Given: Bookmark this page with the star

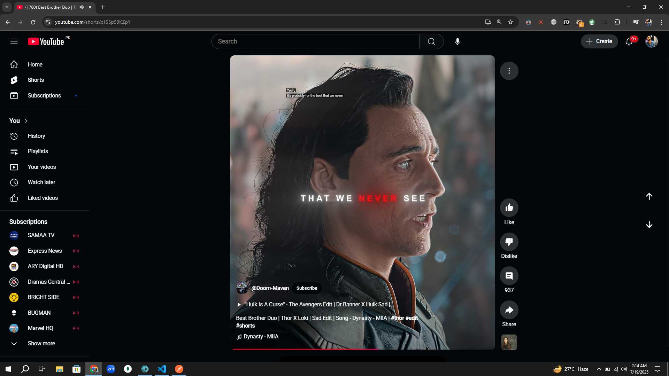Looking at the screenshot, I should 510,22.
